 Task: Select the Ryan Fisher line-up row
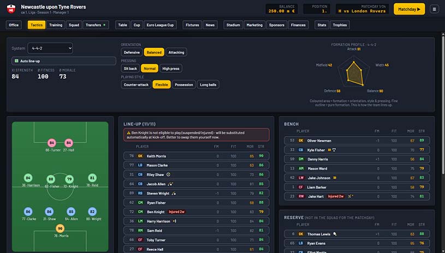pyautogui.click(x=197, y=202)
